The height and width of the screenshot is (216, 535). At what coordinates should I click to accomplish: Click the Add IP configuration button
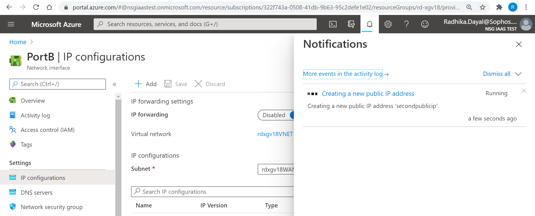coord(146,84)
